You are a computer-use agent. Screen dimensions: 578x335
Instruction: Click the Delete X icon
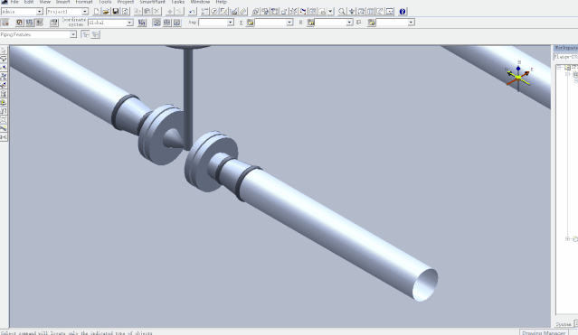coord(157,12)
